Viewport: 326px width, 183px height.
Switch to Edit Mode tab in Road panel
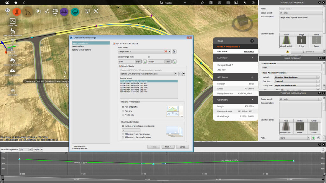coord(222,52)
